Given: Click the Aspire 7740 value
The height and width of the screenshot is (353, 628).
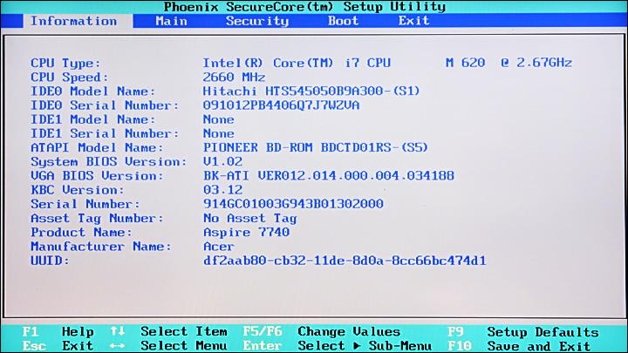Looking at the screenshot, I should click(246, 233).
